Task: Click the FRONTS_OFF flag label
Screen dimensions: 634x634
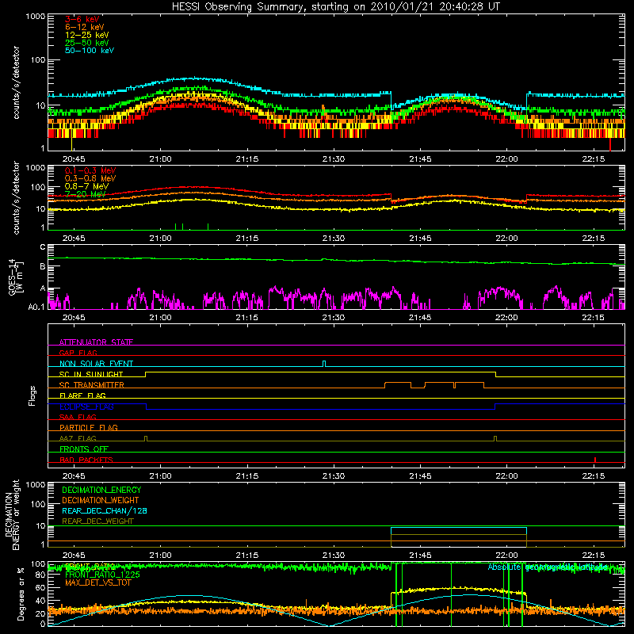Action: (x=84, y=449)
